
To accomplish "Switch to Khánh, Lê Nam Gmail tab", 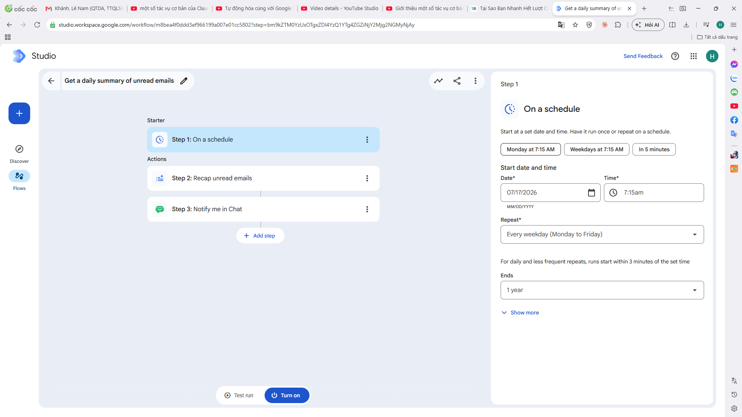I will click(x=85, y=8).
